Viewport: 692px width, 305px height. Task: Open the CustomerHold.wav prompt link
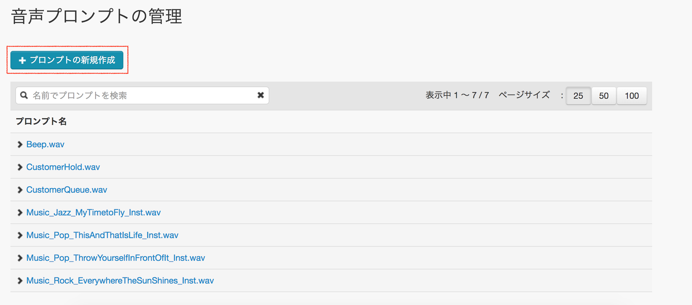pos(63,167)
